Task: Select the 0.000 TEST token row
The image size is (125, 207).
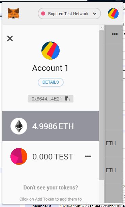Action: [51, 156]
